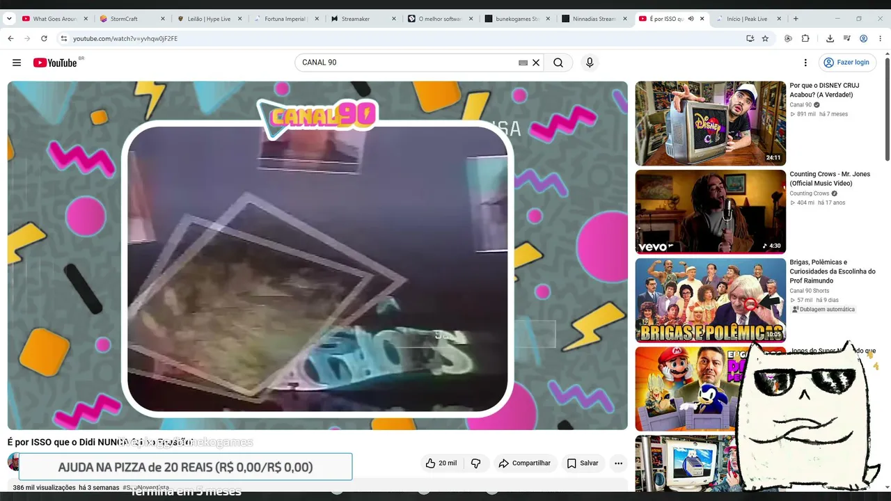Open the on-screen keyboard in search box
Screen dimensions: 891x501
tap(523, 63)
